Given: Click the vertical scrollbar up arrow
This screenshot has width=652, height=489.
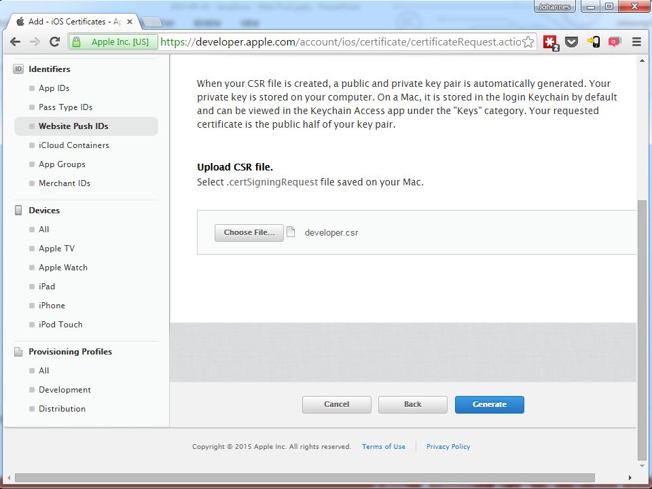Looking at the screenshot, I should point(642,60).
